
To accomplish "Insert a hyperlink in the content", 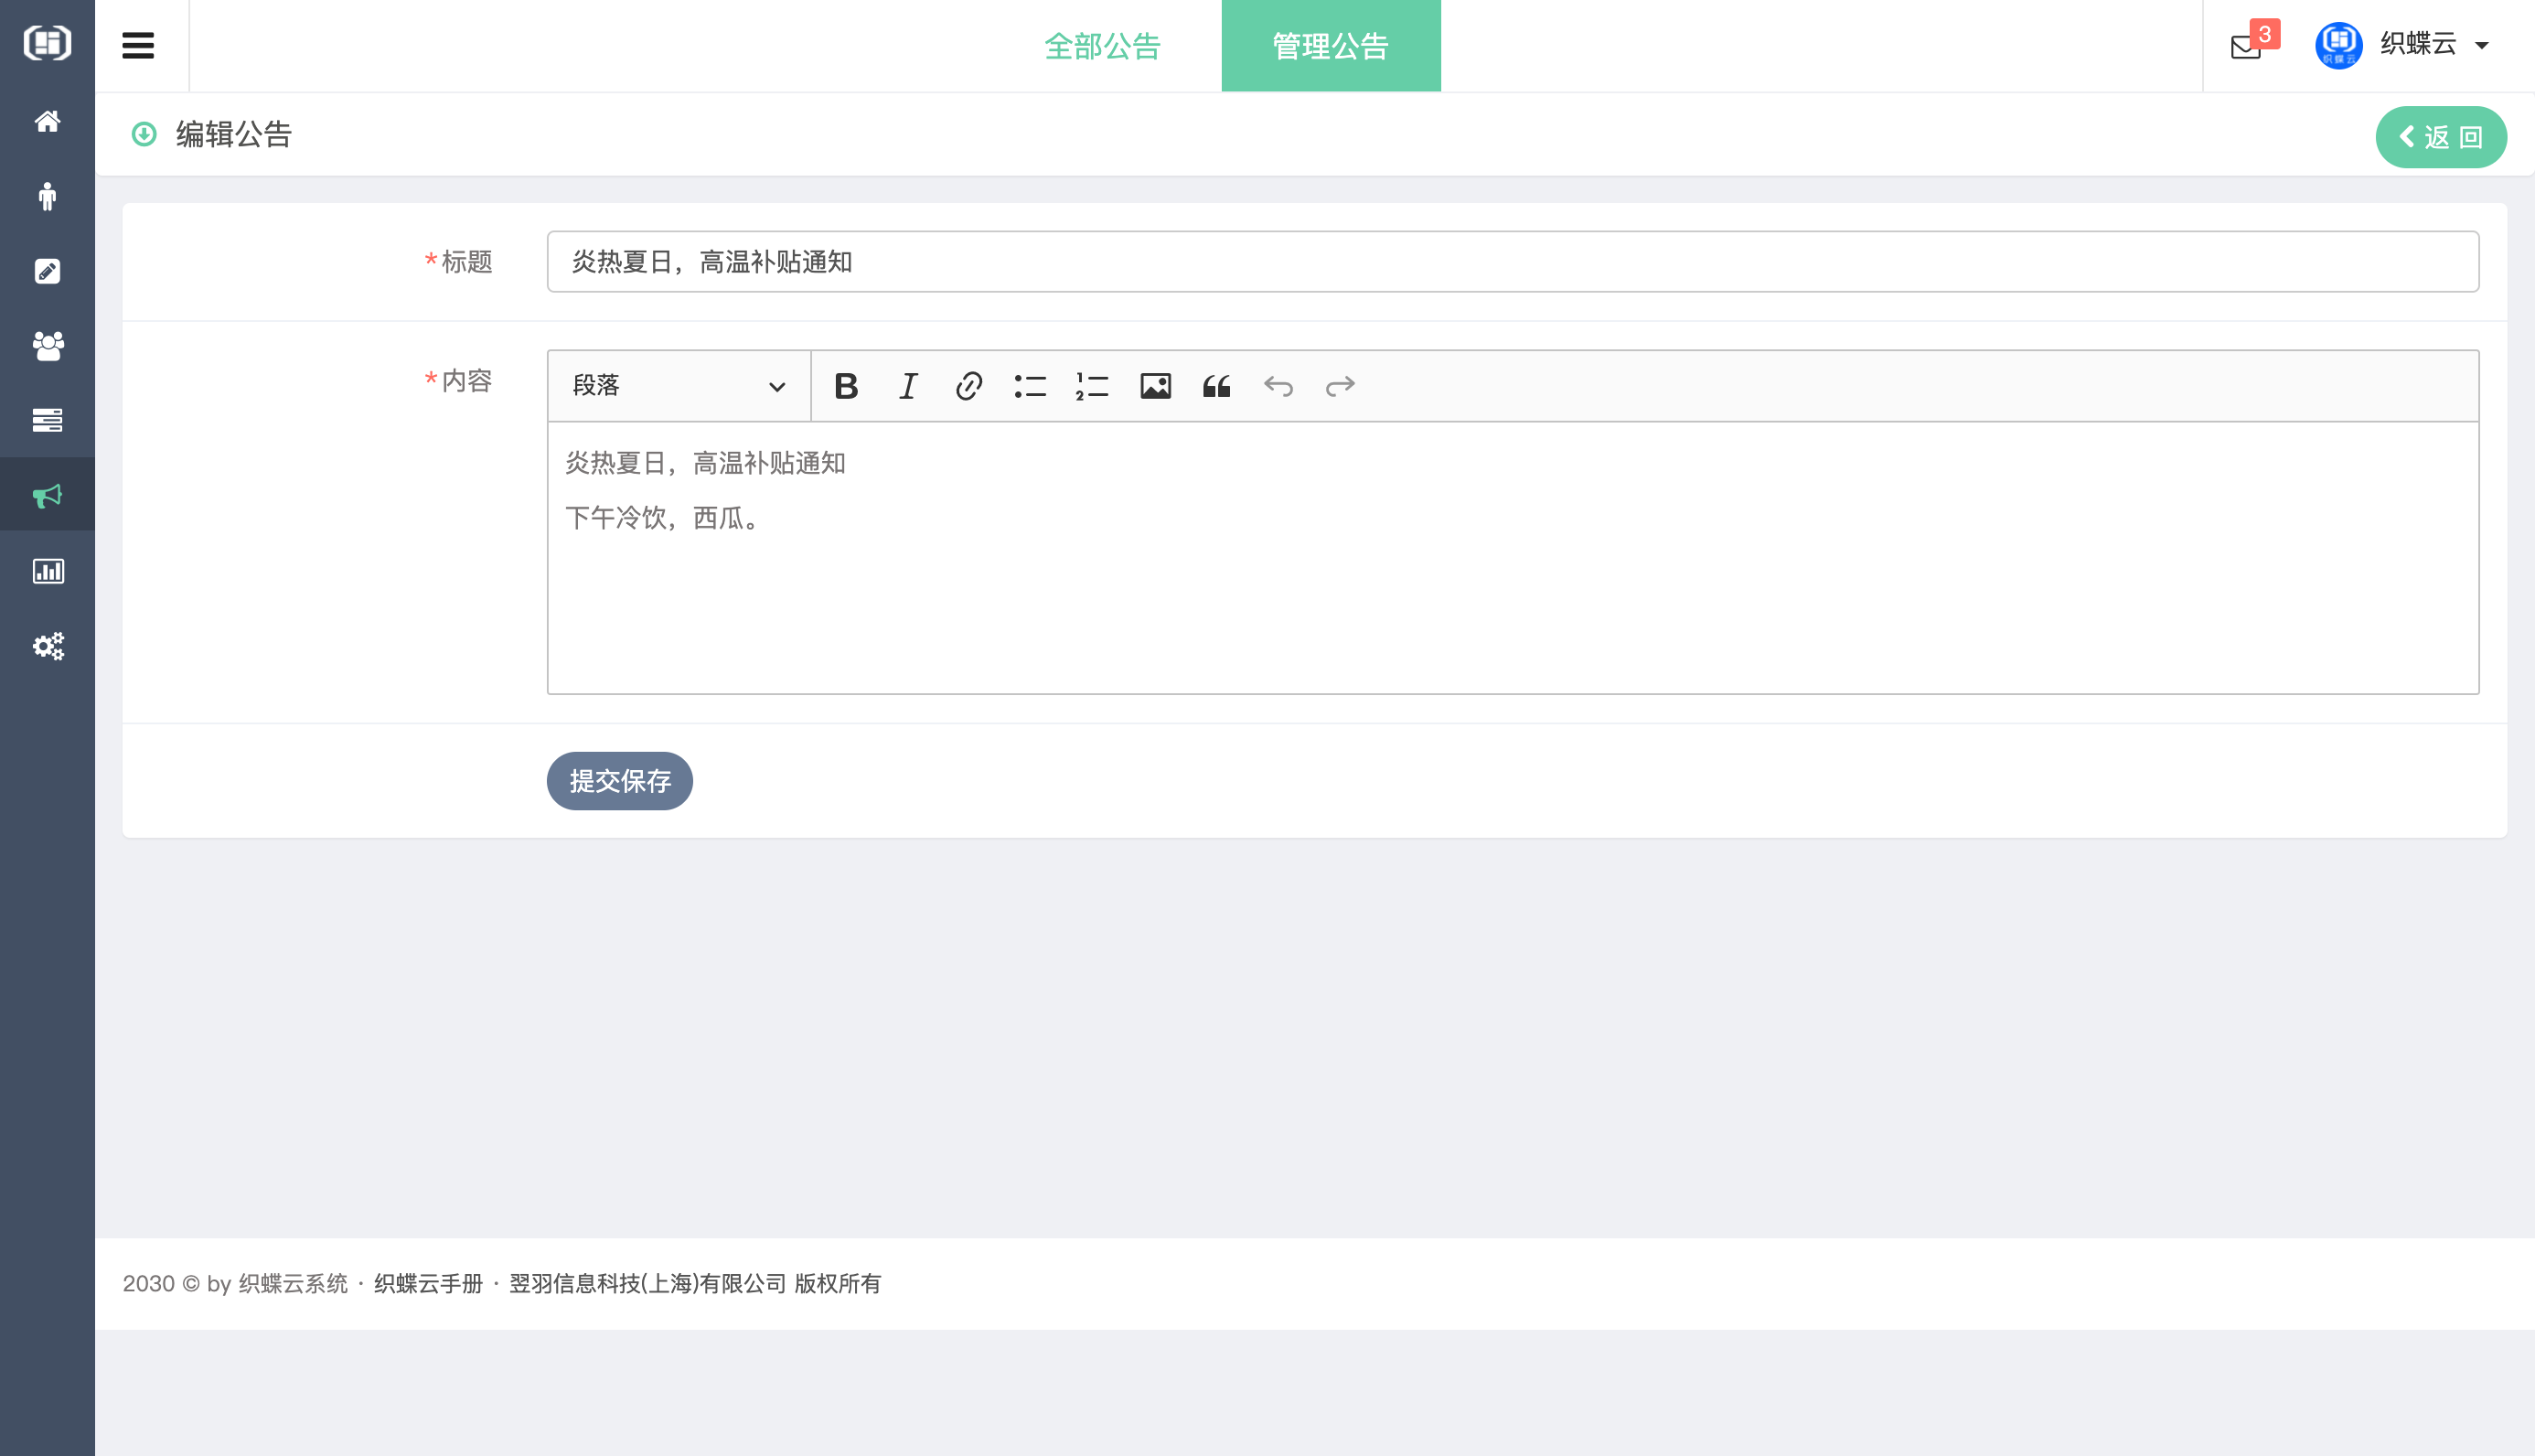I will pos(967,386).
